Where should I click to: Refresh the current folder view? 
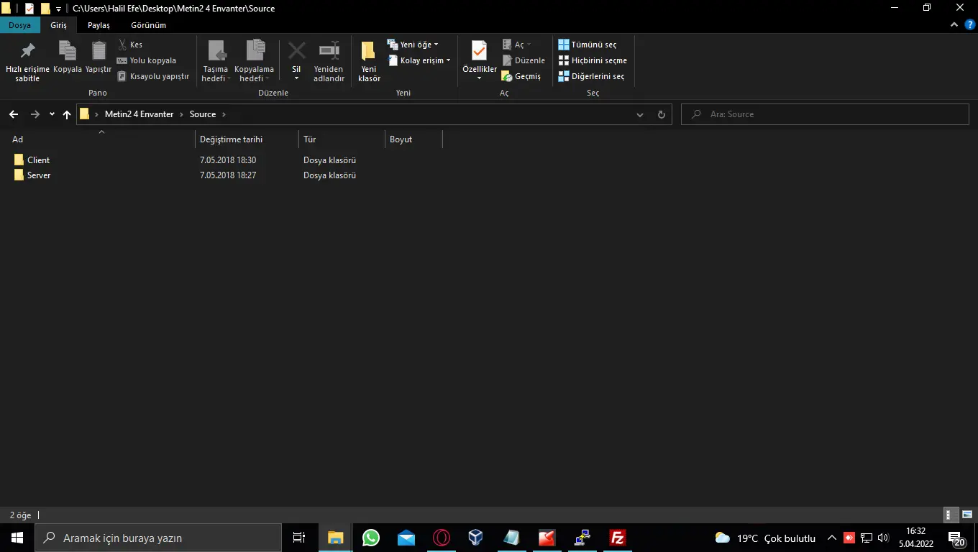tap(662, 114)
